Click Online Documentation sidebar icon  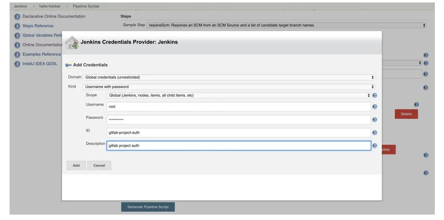pyautogui.click(x=17, y=45)
